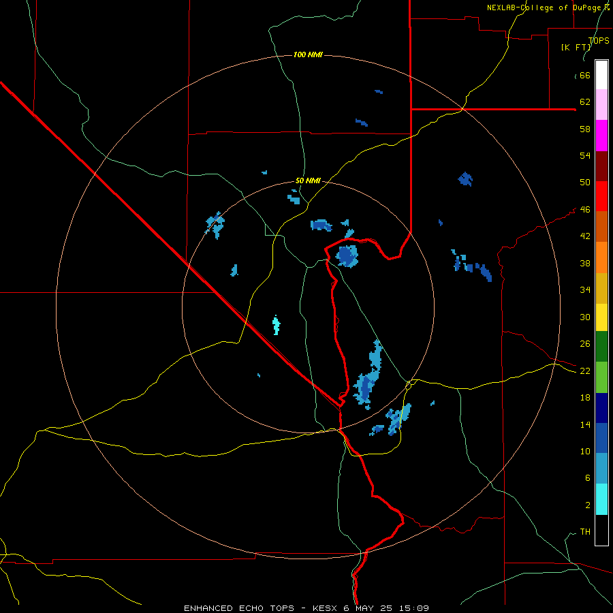Click the bright red 50 kft legend swatch

click(601, 196)
